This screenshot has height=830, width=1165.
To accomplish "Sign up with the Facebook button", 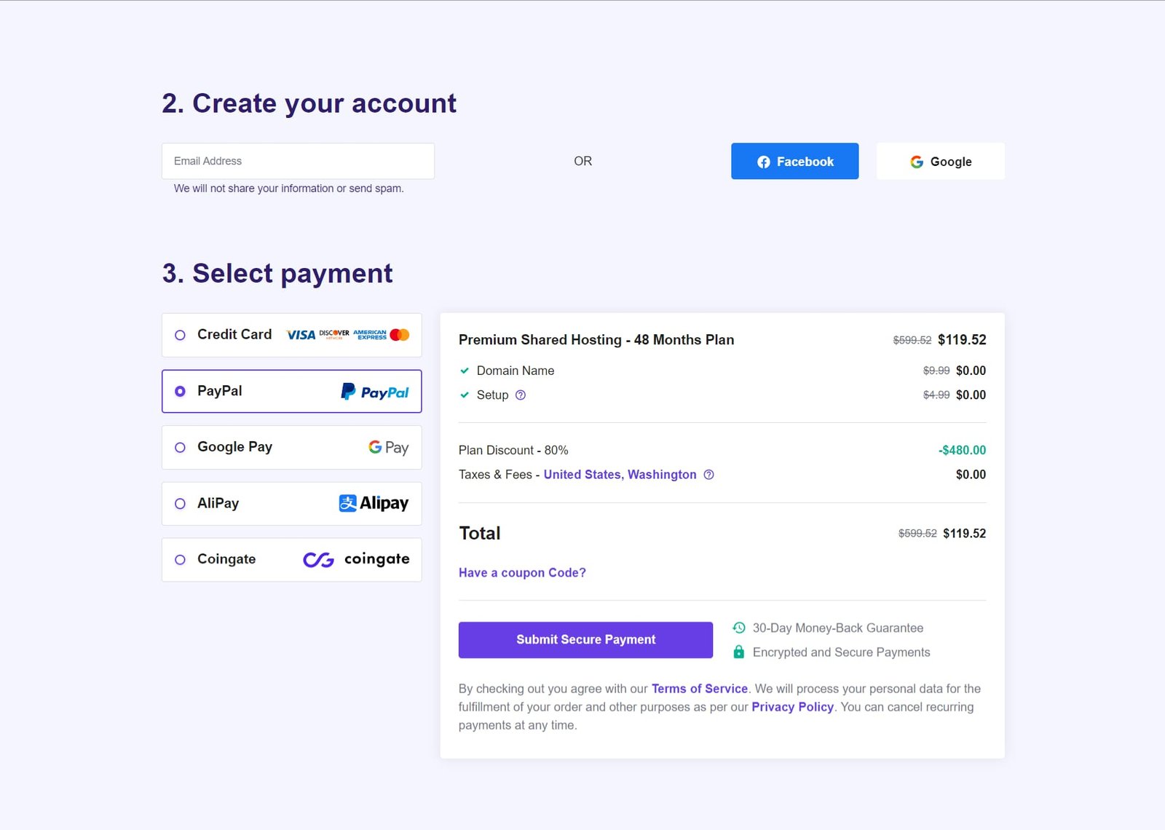I will [x=794, y=162].
